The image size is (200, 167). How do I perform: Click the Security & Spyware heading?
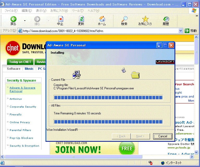click(x=21, y=81)
